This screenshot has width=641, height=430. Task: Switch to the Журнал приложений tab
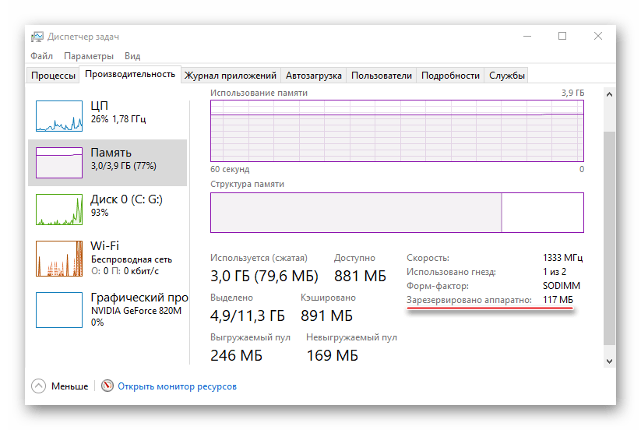pyautogui.click(x=231, y=76)
